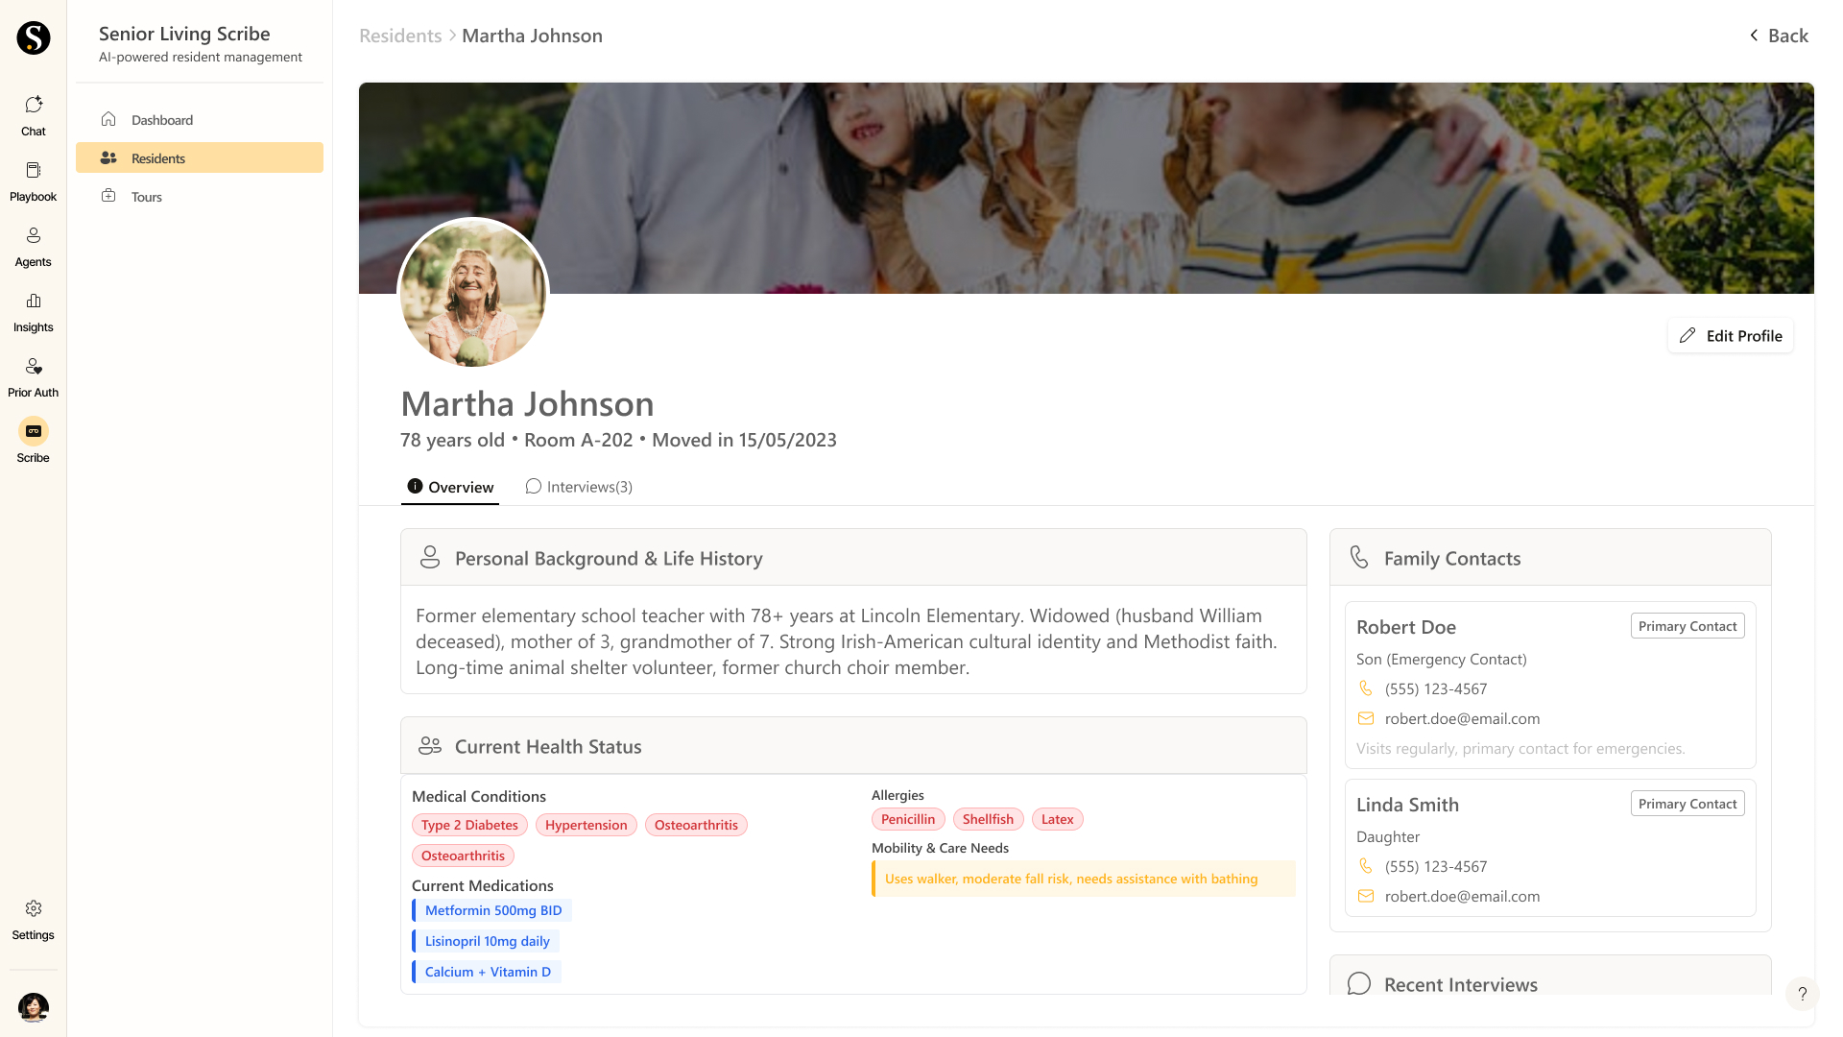The image size is (1843, 1037).
Task: Open Insights chart icon
Action: coord(34,301)
